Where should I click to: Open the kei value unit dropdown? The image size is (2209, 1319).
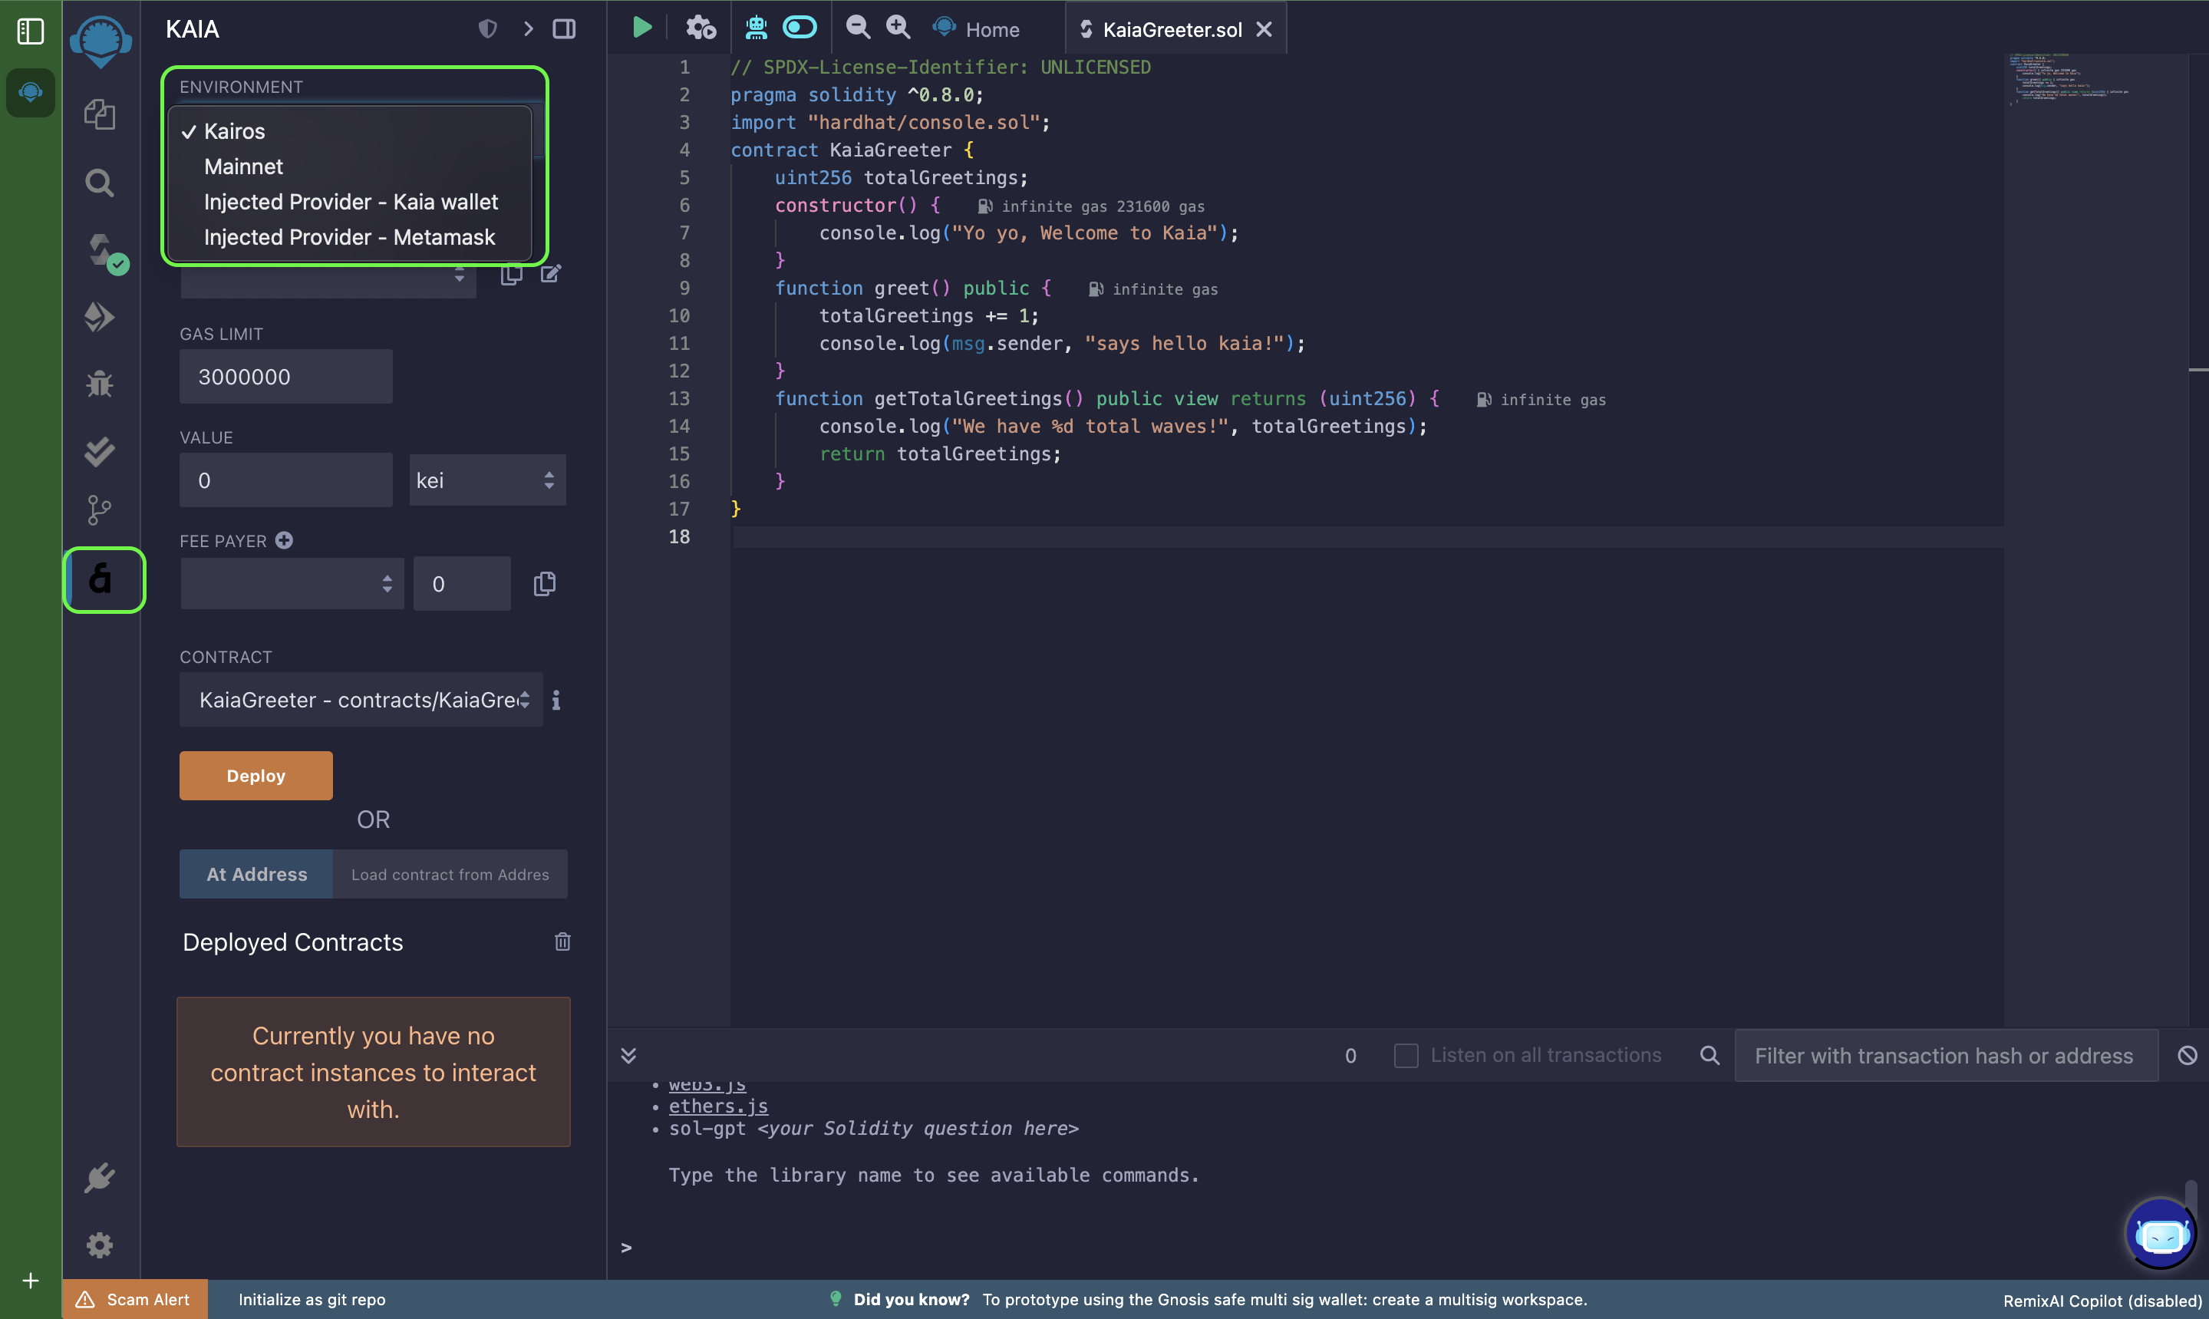(487, 480)
